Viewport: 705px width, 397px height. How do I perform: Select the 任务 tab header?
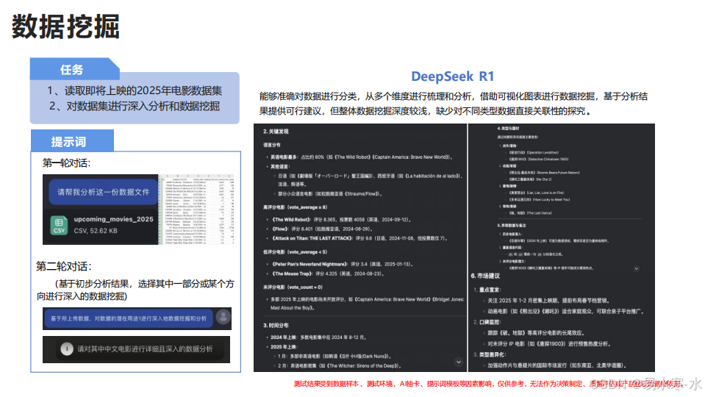(x=71, y=70)
